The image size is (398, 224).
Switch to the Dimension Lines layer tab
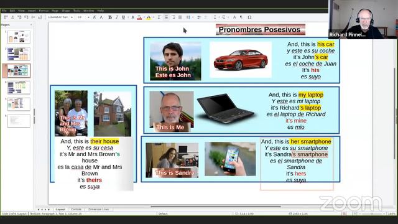click(x=98, y=209)
